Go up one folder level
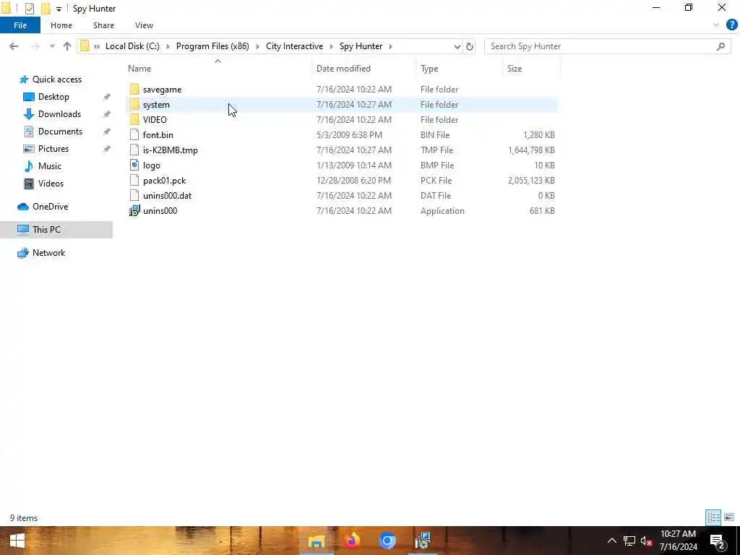 pyautogui.click(x=67, y=46)
